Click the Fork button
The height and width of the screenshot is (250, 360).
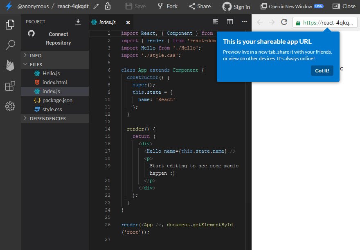click(x=167, y=6)
